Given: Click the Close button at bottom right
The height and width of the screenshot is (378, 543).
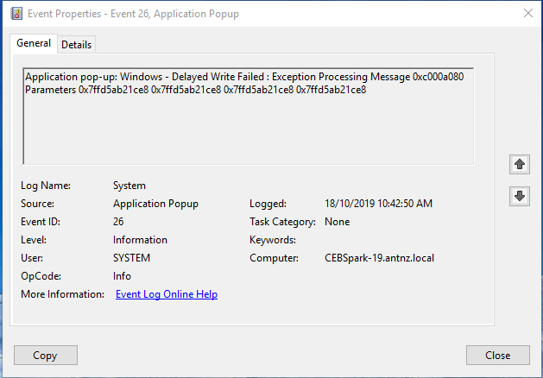Looking at the screenshot, I should [497, 355].
